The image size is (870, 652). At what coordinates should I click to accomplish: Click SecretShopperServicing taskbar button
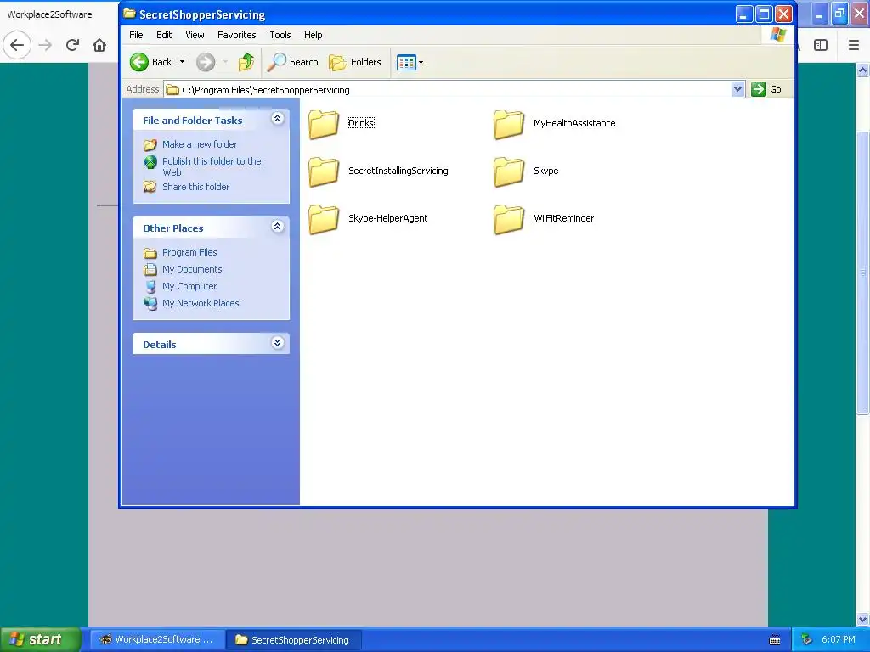pyautogui.click(x=293, y=639)
